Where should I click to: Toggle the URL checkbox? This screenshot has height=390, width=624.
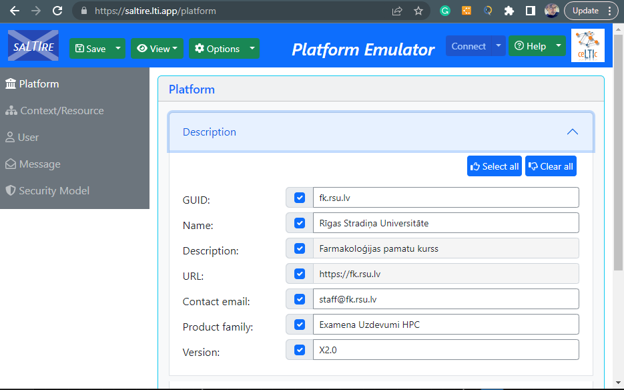point(300,274)
